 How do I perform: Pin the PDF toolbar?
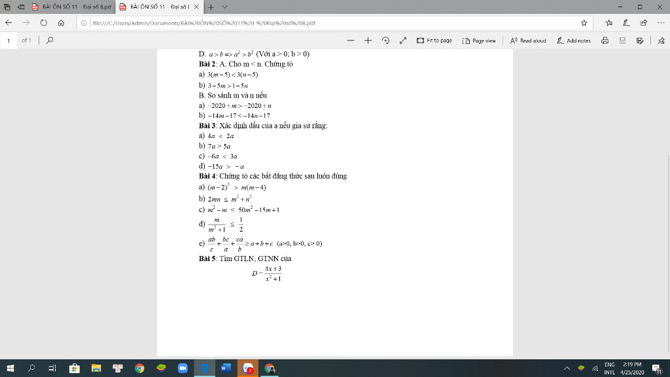(x=661, y=40)
